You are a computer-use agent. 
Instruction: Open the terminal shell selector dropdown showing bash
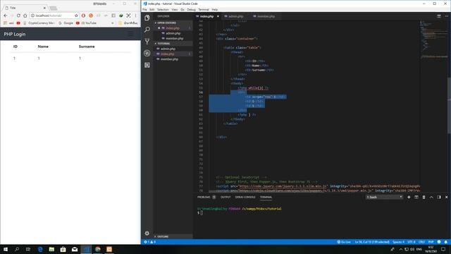pyautogui.click(x=384, y=198)
